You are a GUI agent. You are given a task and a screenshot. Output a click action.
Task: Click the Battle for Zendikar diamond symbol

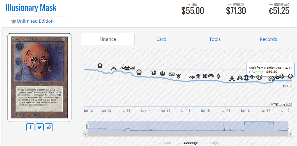[x=219, y=76]
